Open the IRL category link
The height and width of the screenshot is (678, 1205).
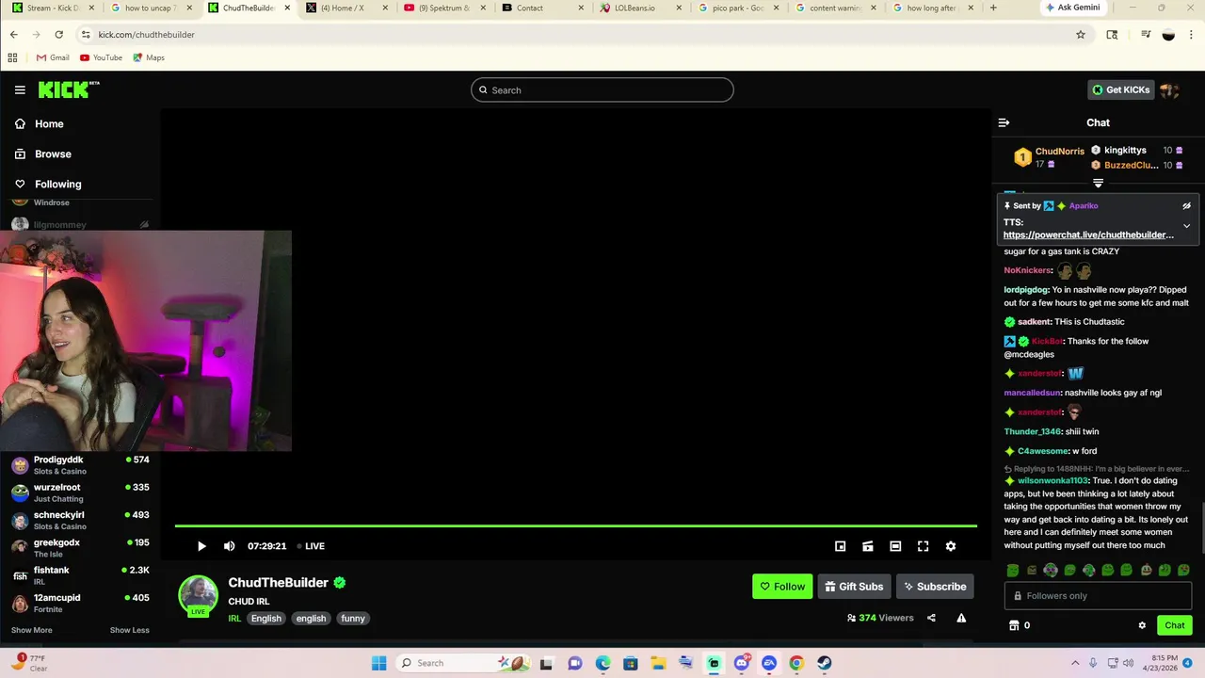pos(234,619)
